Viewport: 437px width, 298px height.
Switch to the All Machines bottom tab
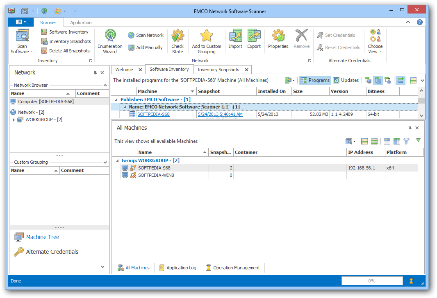click(134, 268)
